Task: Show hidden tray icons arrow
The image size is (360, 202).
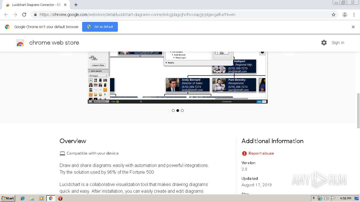Action: (314, 198)
